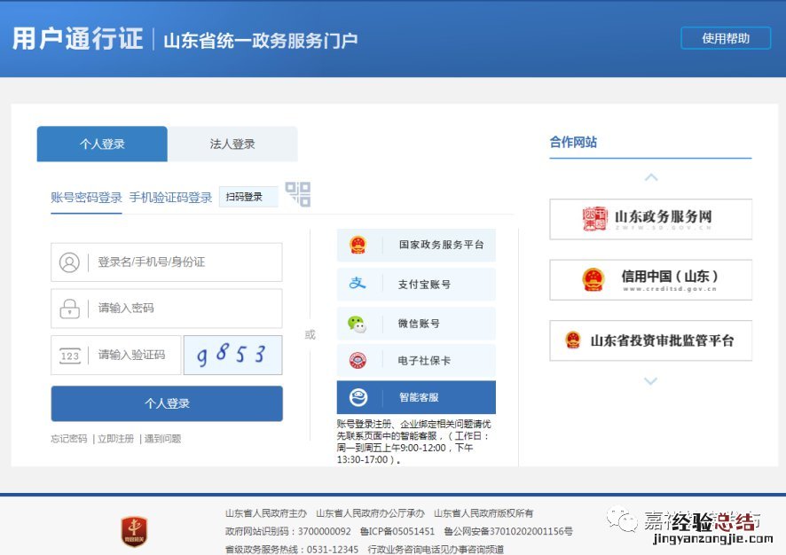
Task: Refresh the captcha image g853
Action: [x=232, y=356]
